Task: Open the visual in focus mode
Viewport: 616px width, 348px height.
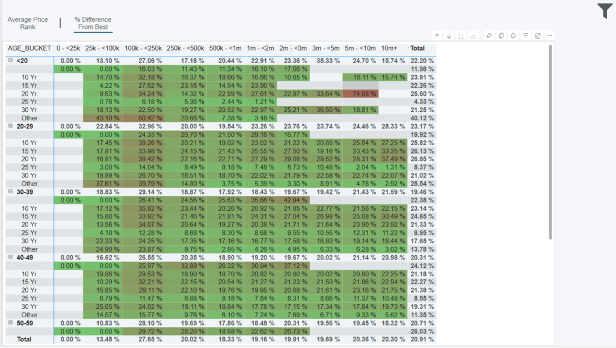Action: [537, 36]
